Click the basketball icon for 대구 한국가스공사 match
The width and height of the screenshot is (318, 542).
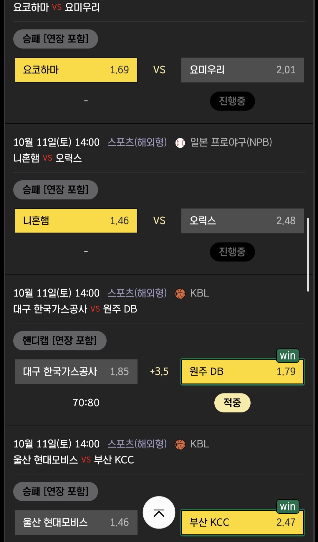[x=180, y=294]
